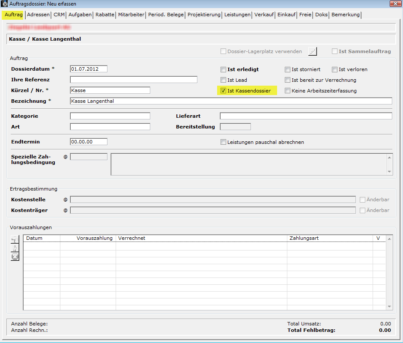Click pencil icon beside Dossier-Lagerplatz verwenden
The width and height of the screenshot is (403, 343).
pos(313,51)
